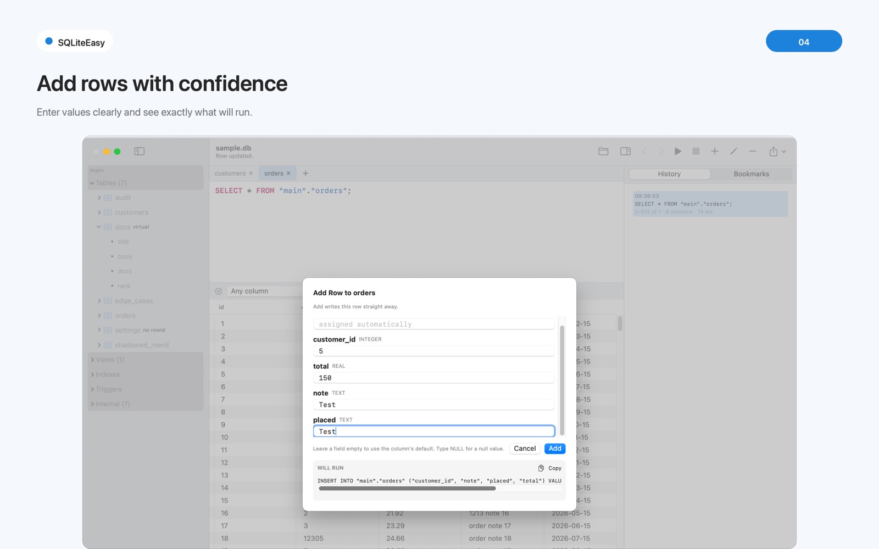Click the Copy icon in Will Run

(541, 468)
